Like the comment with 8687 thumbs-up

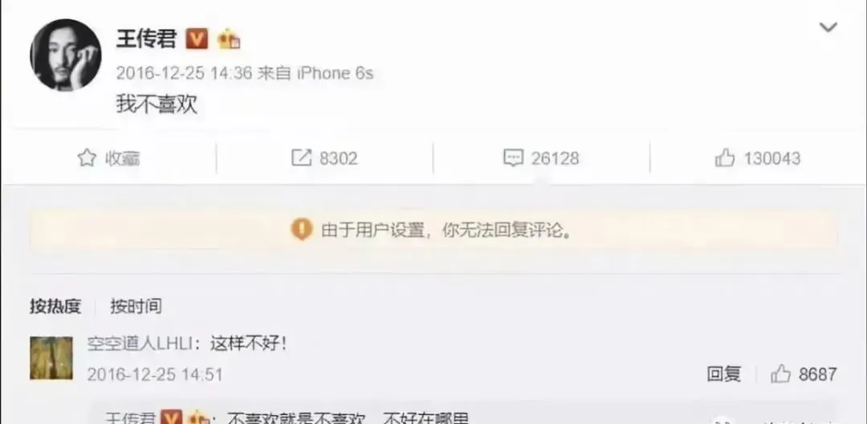(781, 374)
